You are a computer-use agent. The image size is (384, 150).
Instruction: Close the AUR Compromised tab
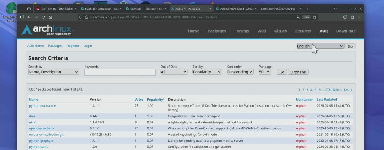[x=255, y=9]
